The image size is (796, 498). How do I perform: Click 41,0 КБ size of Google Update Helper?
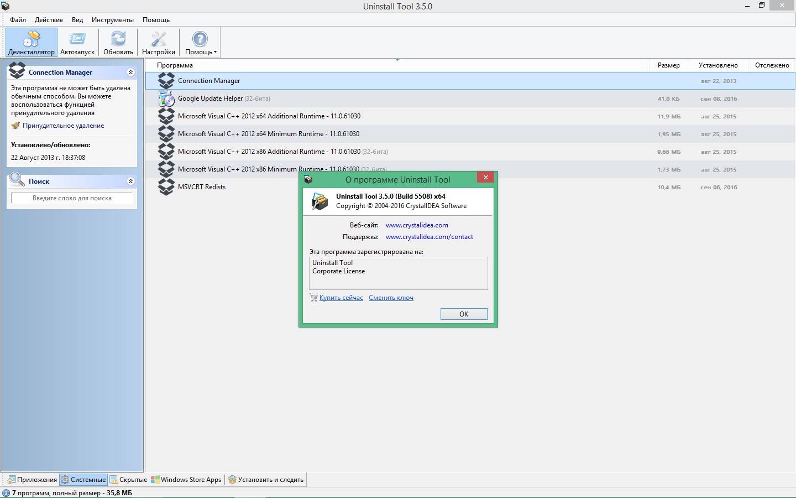(668, 98)
